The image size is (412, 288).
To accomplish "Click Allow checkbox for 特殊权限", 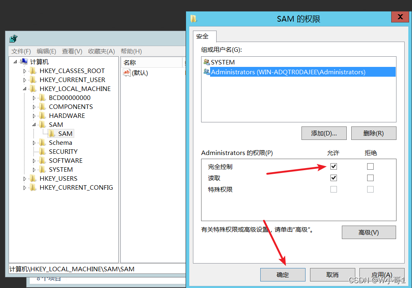I will 333,189.
